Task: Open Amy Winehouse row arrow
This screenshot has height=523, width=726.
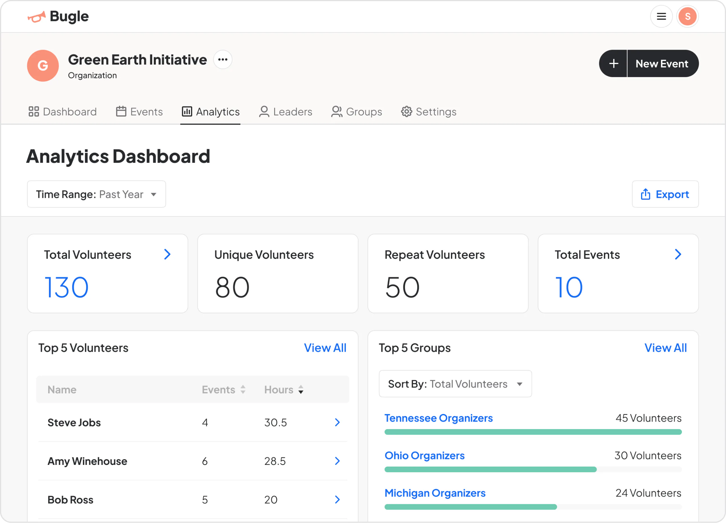Action: (337, 461)
